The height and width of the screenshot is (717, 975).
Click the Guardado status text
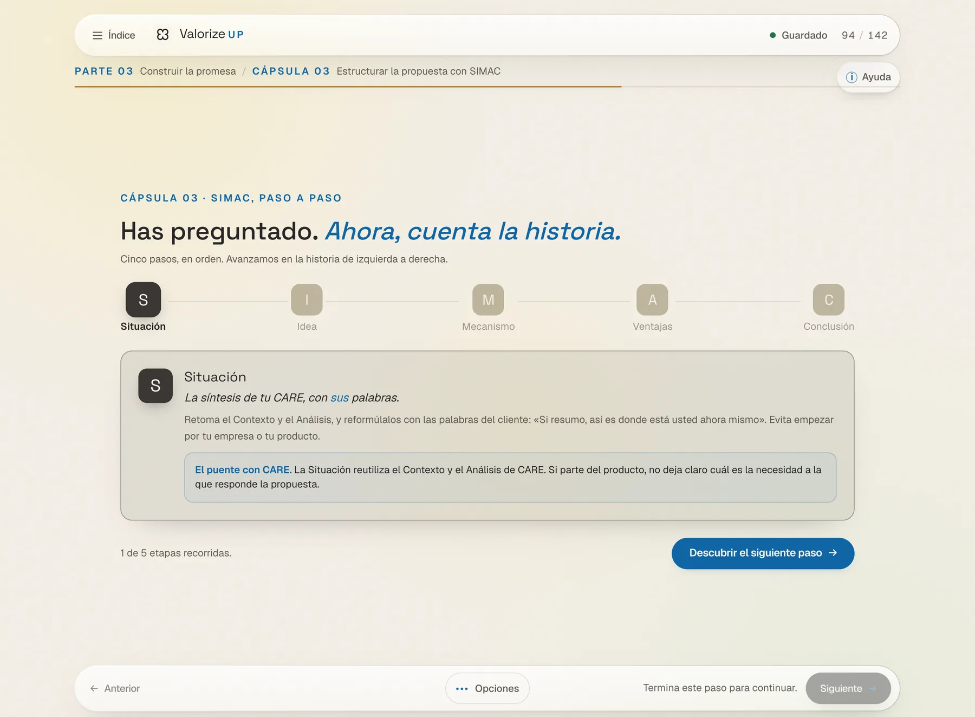[804, 35]
